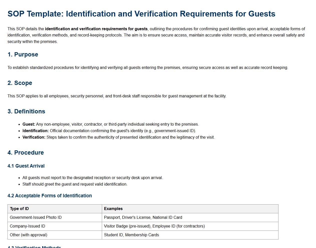Click the 'Examples' table column header

coord(113,209)
